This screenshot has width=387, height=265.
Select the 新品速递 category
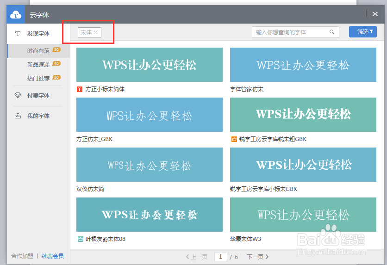pos(38,65)
